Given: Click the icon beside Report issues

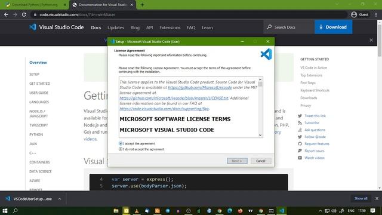Looking at the screenshot, I should pos(300,151).
